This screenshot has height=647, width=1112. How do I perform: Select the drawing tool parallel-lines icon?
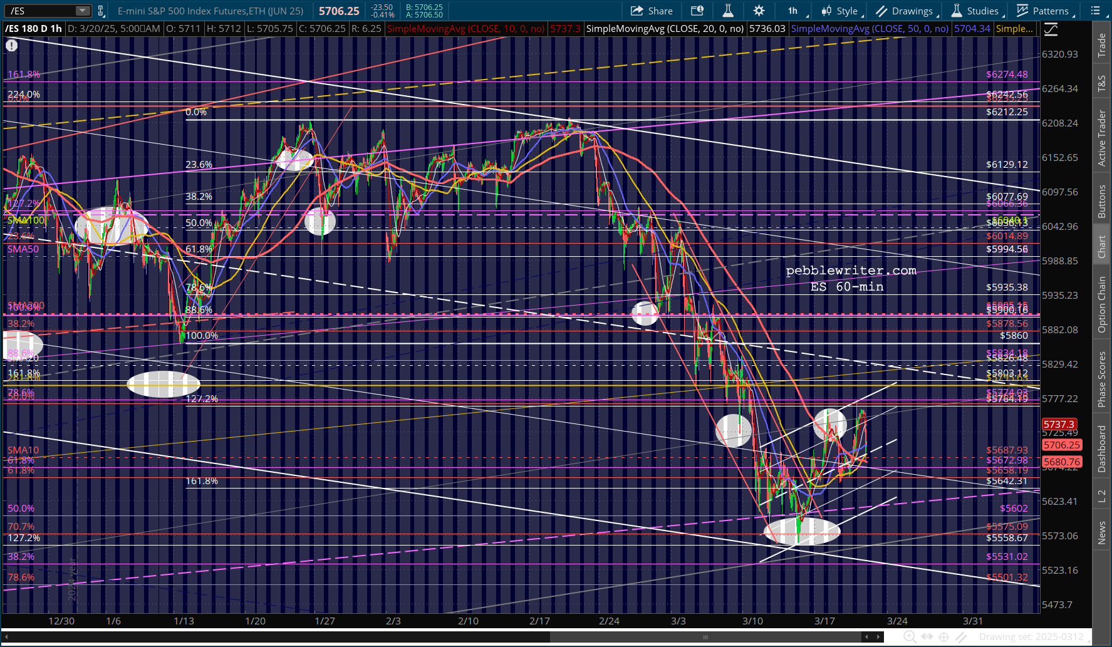click(961, 637)
